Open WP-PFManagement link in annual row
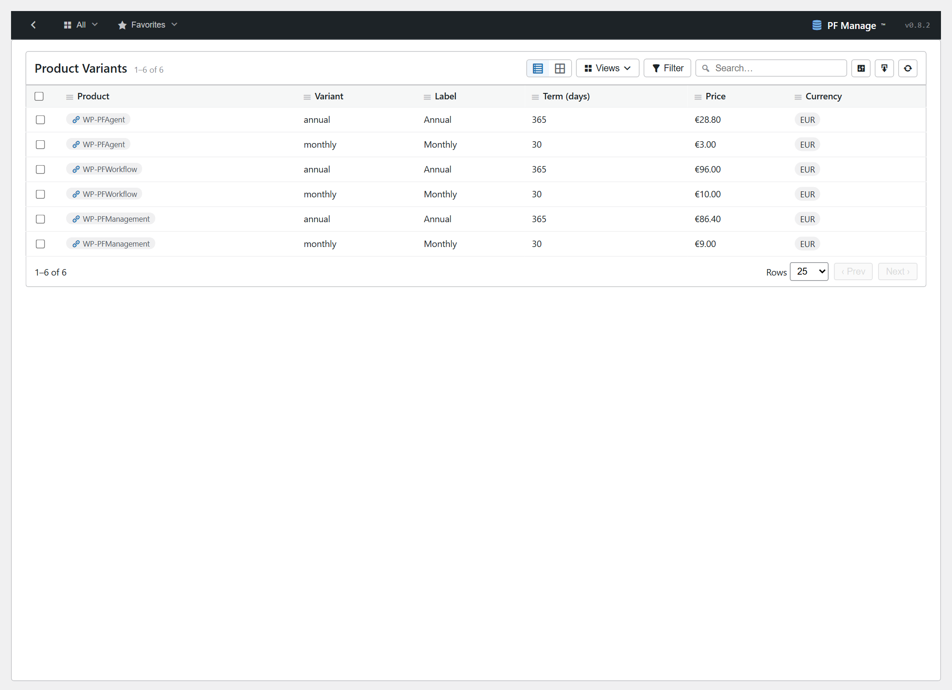 pyautogui.click(x=111, y=219)
